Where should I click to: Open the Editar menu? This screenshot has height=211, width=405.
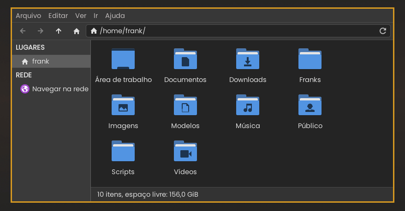[x=58, y=16]
